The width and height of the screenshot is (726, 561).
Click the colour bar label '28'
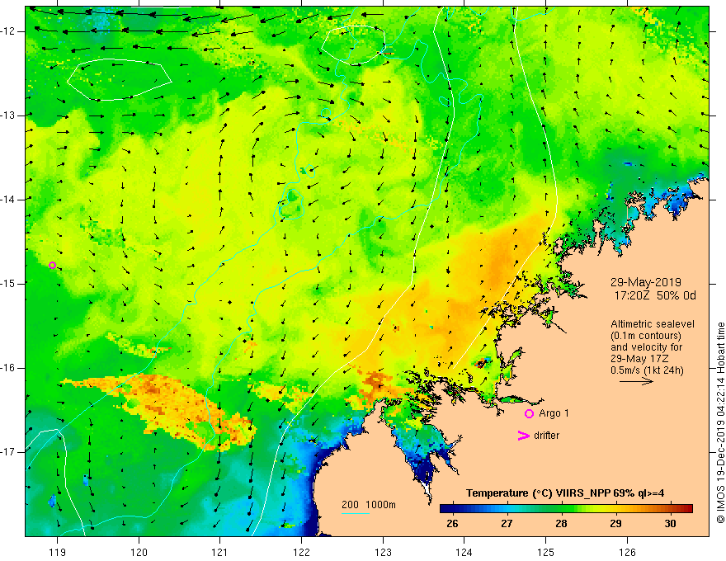(561, 524)
